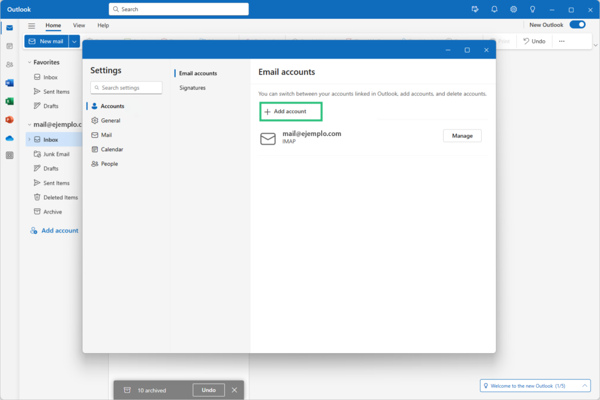Launch Excel from the app sidebar
This screenshot has width=600, height=400.
coord(9,101)
